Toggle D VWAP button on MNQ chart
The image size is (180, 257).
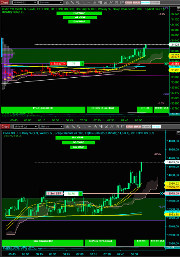156,127
